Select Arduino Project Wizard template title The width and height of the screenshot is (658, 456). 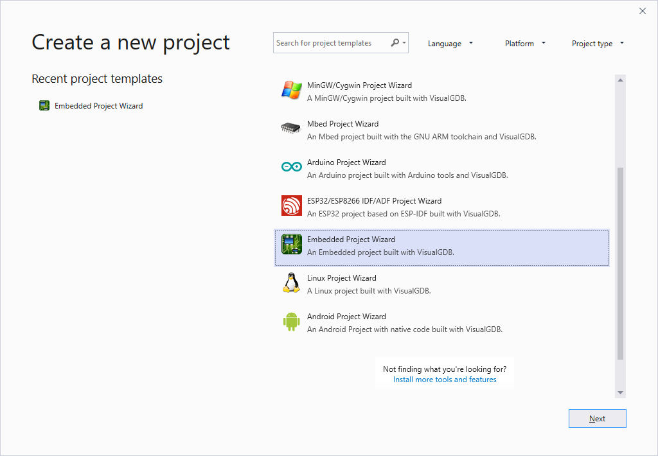click(346, 162)
